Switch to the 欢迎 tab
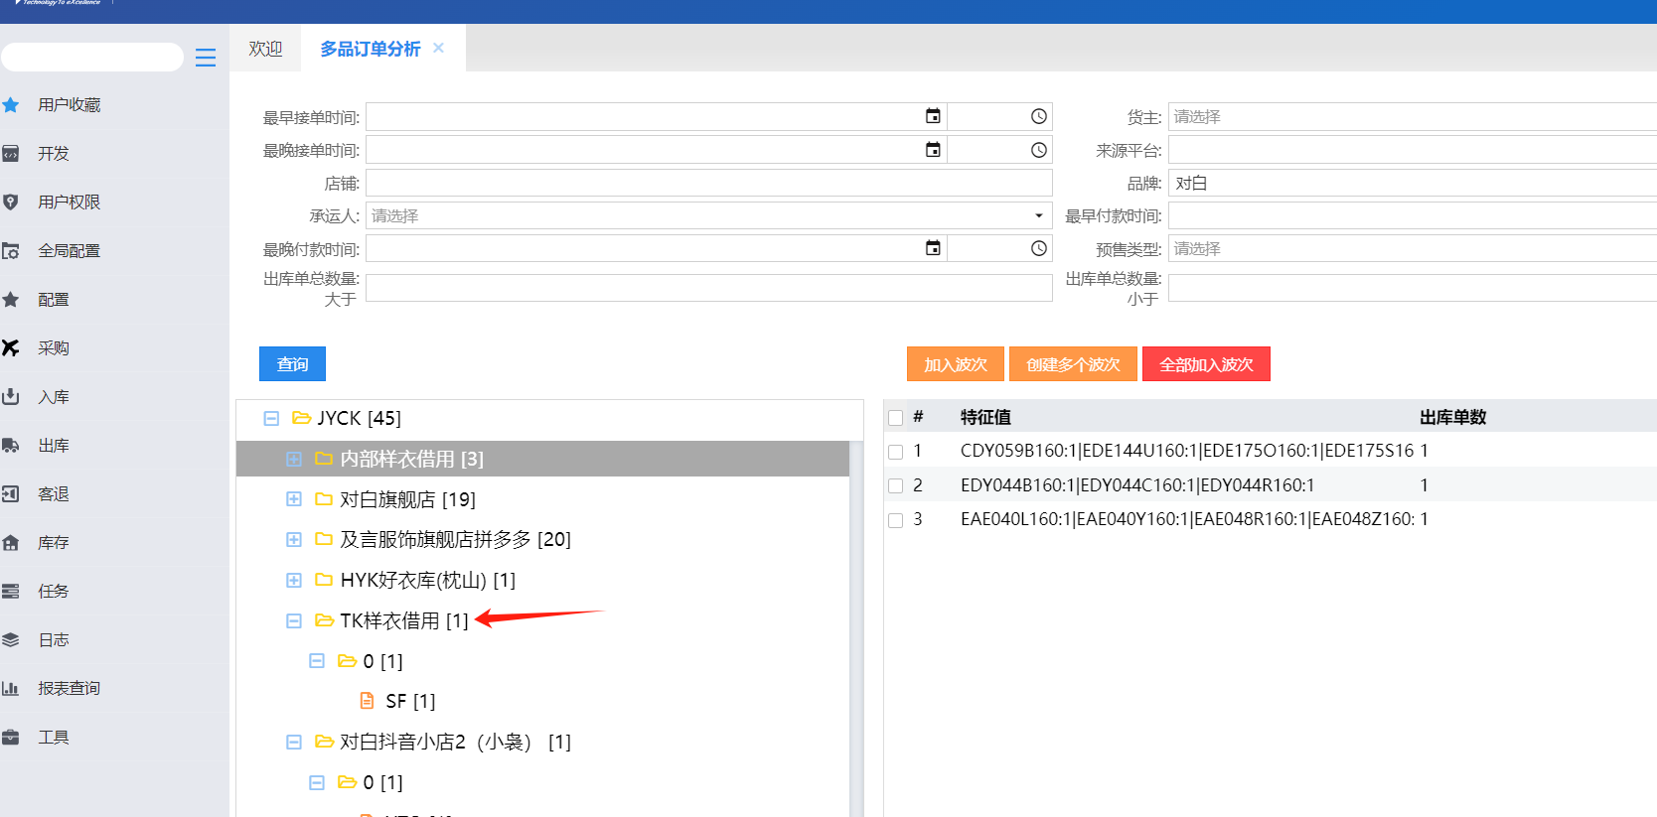1657x817 pixels. click(x=265, y=49)
